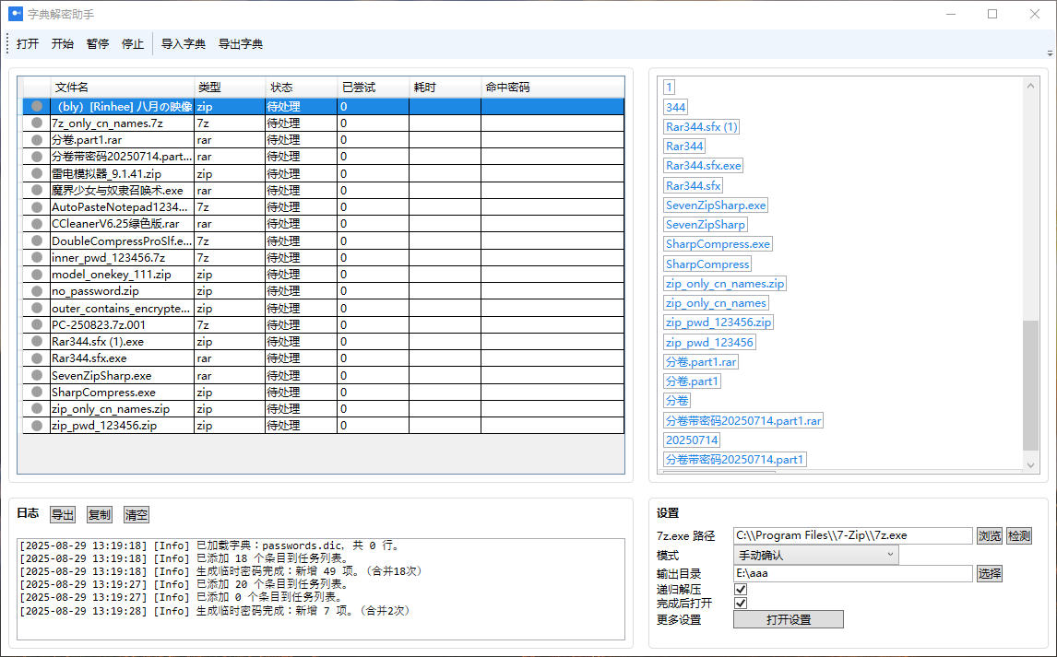Click 已尝试 column header
Image resolution: width=1057 pixels, height=657 pixels.
click(x=374, y=88)
